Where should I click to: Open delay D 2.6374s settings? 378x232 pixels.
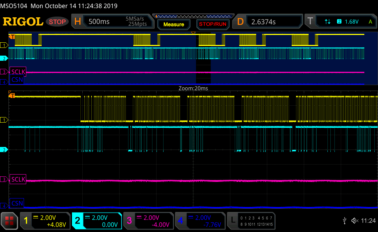point(267,22)
